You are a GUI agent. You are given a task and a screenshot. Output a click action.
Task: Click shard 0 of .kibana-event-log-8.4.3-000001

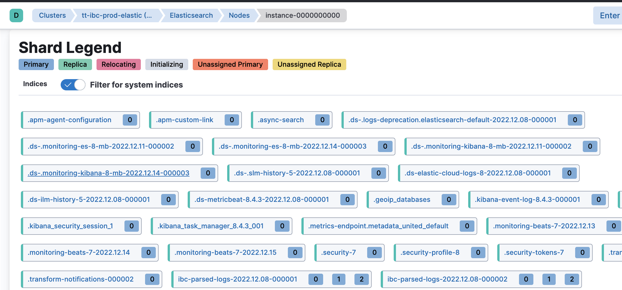coord(599,200)
